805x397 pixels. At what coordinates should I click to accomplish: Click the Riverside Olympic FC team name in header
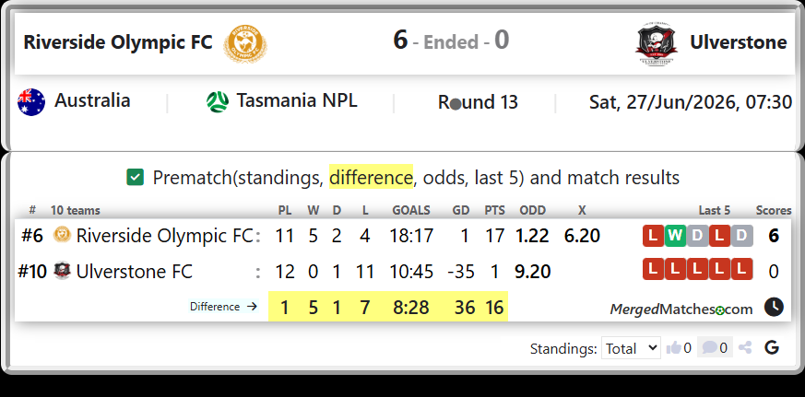click(117, 42)
